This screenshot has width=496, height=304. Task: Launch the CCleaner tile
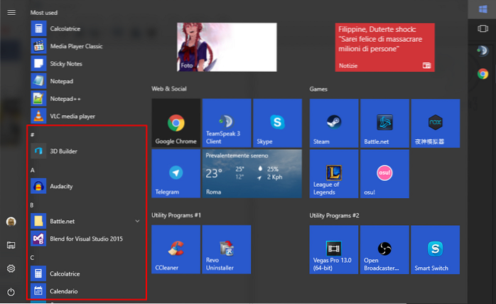tap(176, 249)
